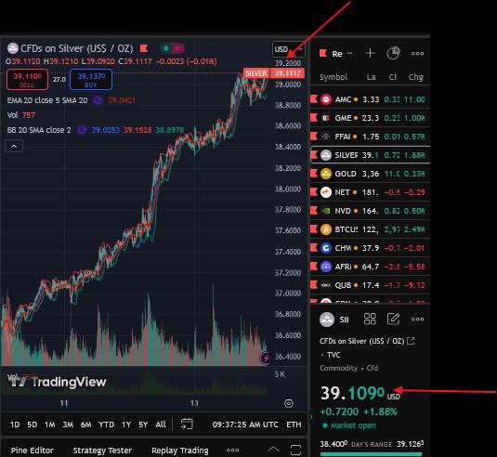Click the go-to-date calendar icon
This screenshot has width=497, height=457.
[187, 424]
